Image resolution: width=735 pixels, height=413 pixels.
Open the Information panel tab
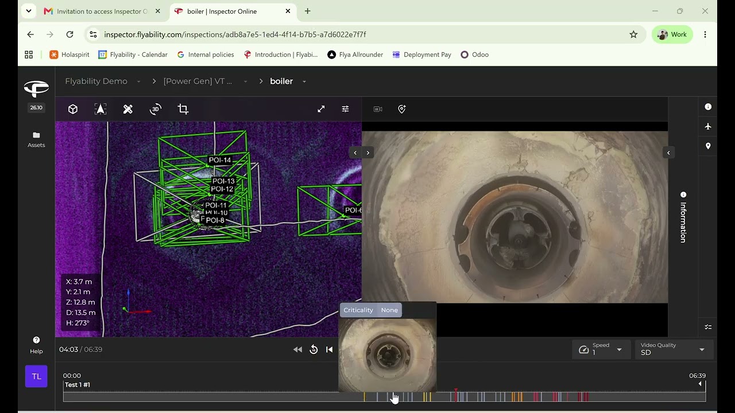tap(683, 217)
